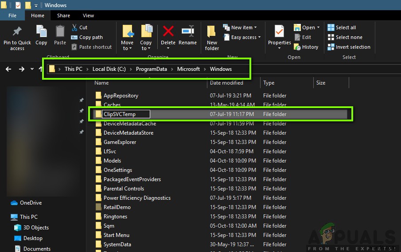The width and height of the screenshot is (401, 252).
Task: Cut the selected item
Action: click(x=79, y=27)
